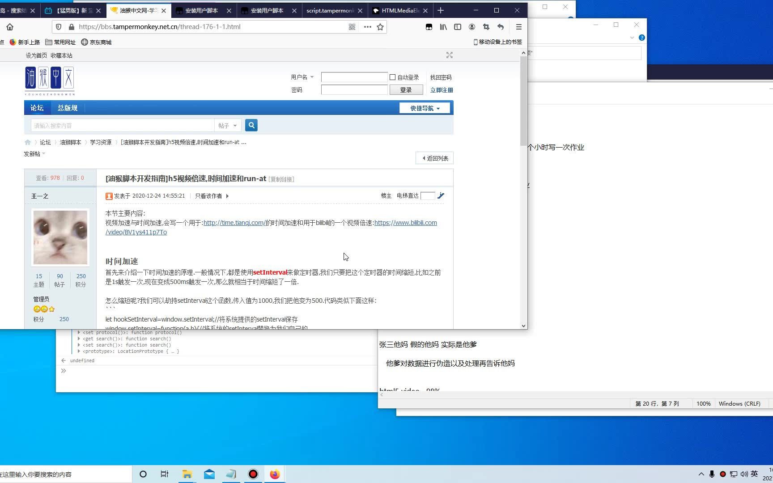
Task: Open tracking protection shield in address bar
Action: [x=59, y=27]
